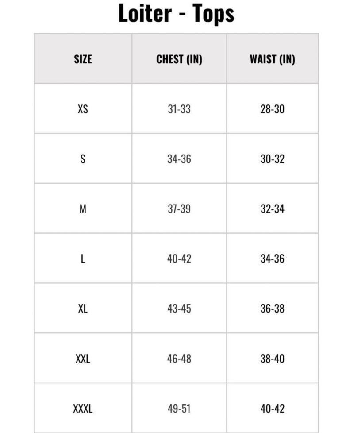
Task: Select chest measurement 34-36
Action: (179, 159)
